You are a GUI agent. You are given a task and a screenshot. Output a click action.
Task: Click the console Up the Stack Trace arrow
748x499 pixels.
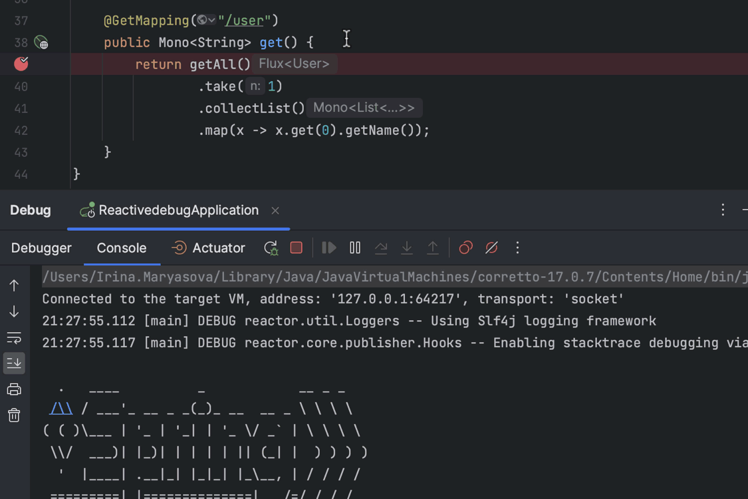click(14, 285)
